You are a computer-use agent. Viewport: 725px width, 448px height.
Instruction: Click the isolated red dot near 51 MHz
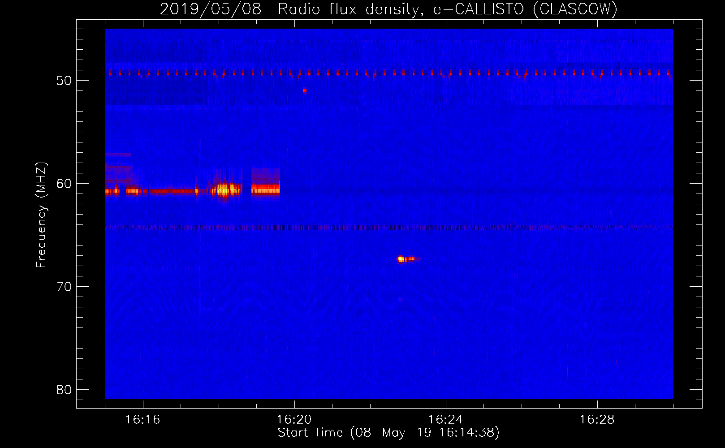tap(304, 90)
